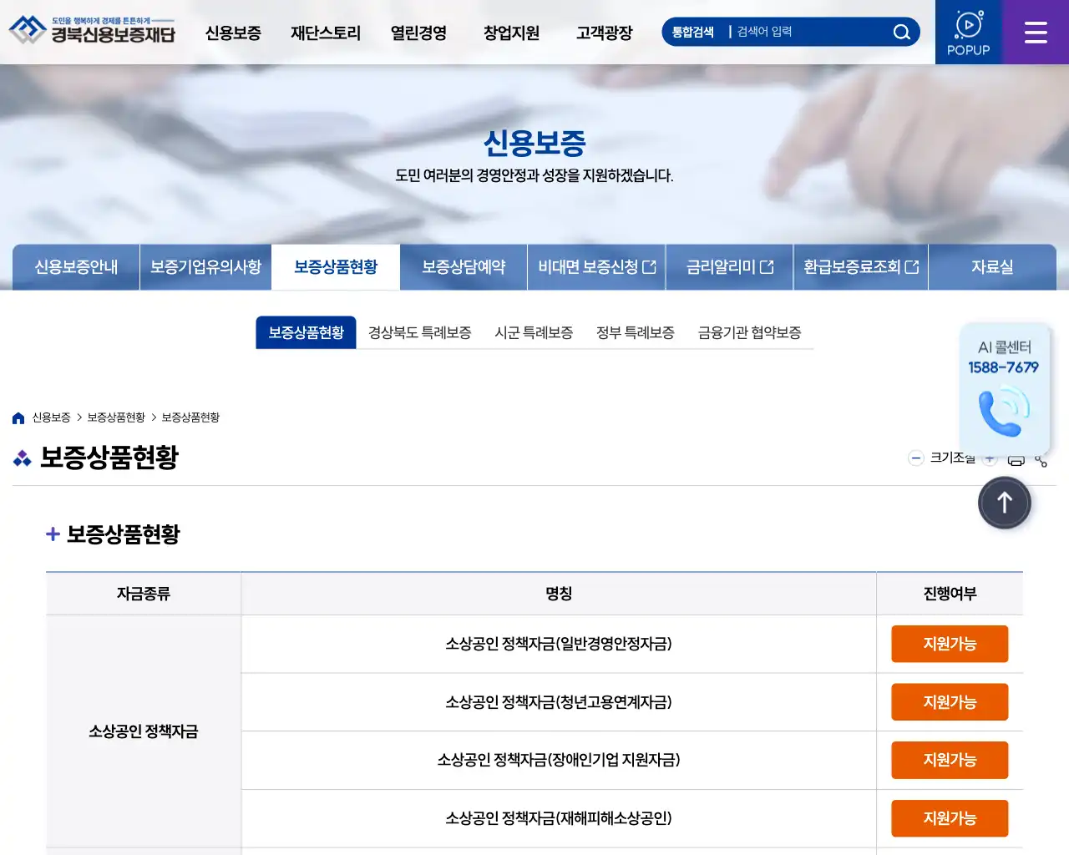Viewport: 1069px width, 855px height.
Task: Click the search magnifier icon
Action: (x=901, y=32)
